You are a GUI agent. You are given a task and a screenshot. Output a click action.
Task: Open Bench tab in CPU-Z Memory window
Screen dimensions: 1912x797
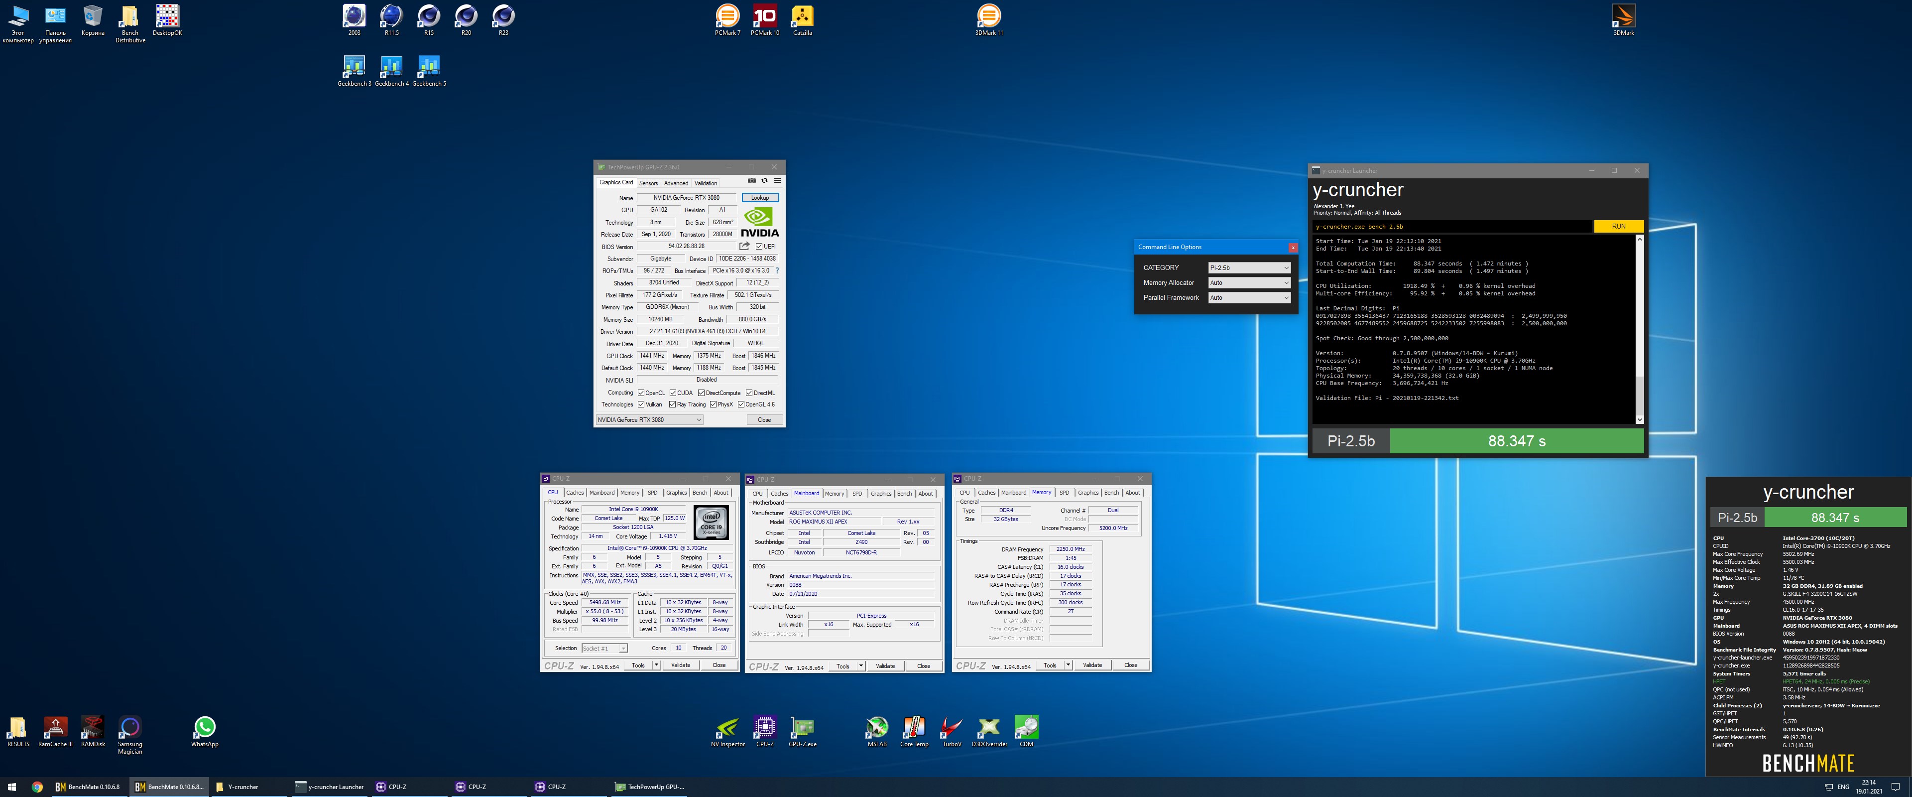pos(1111,493)
